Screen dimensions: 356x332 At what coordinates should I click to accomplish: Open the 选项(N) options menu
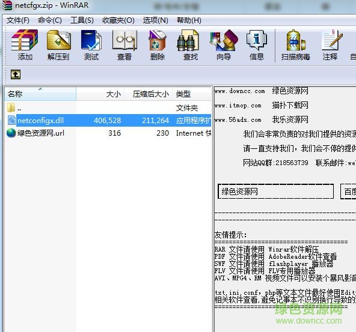click(156, 20)
